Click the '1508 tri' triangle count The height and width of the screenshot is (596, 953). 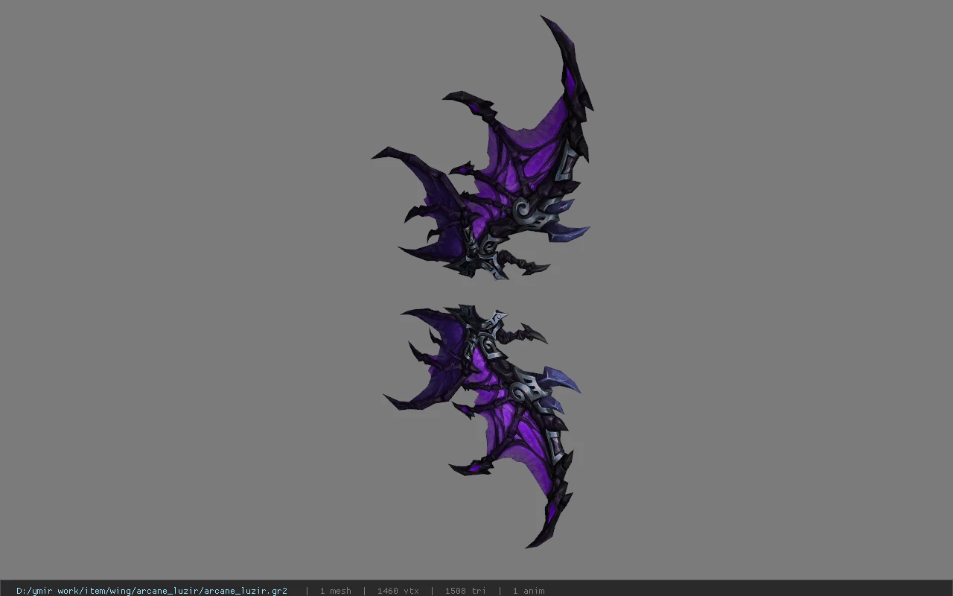click(465, 591)
